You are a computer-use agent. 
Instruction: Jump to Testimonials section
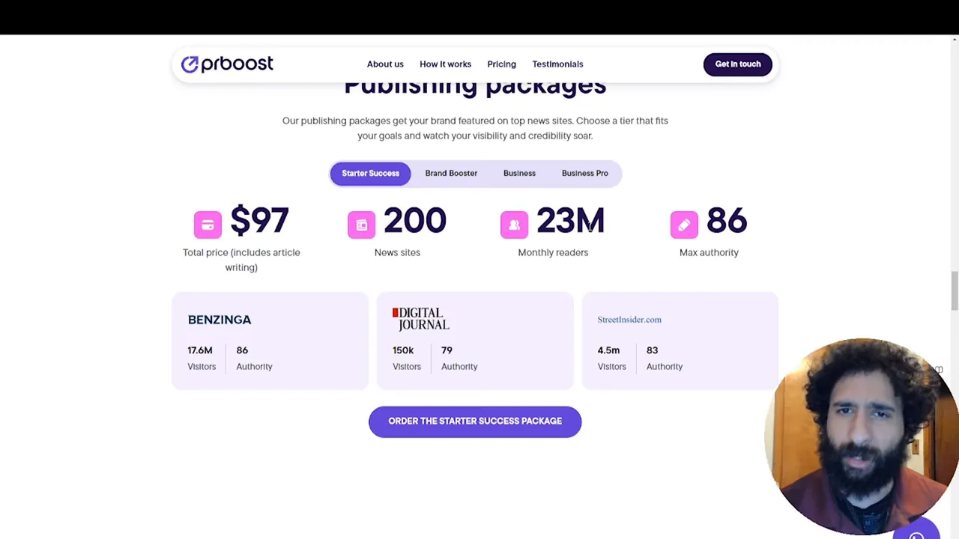point(557,64)
